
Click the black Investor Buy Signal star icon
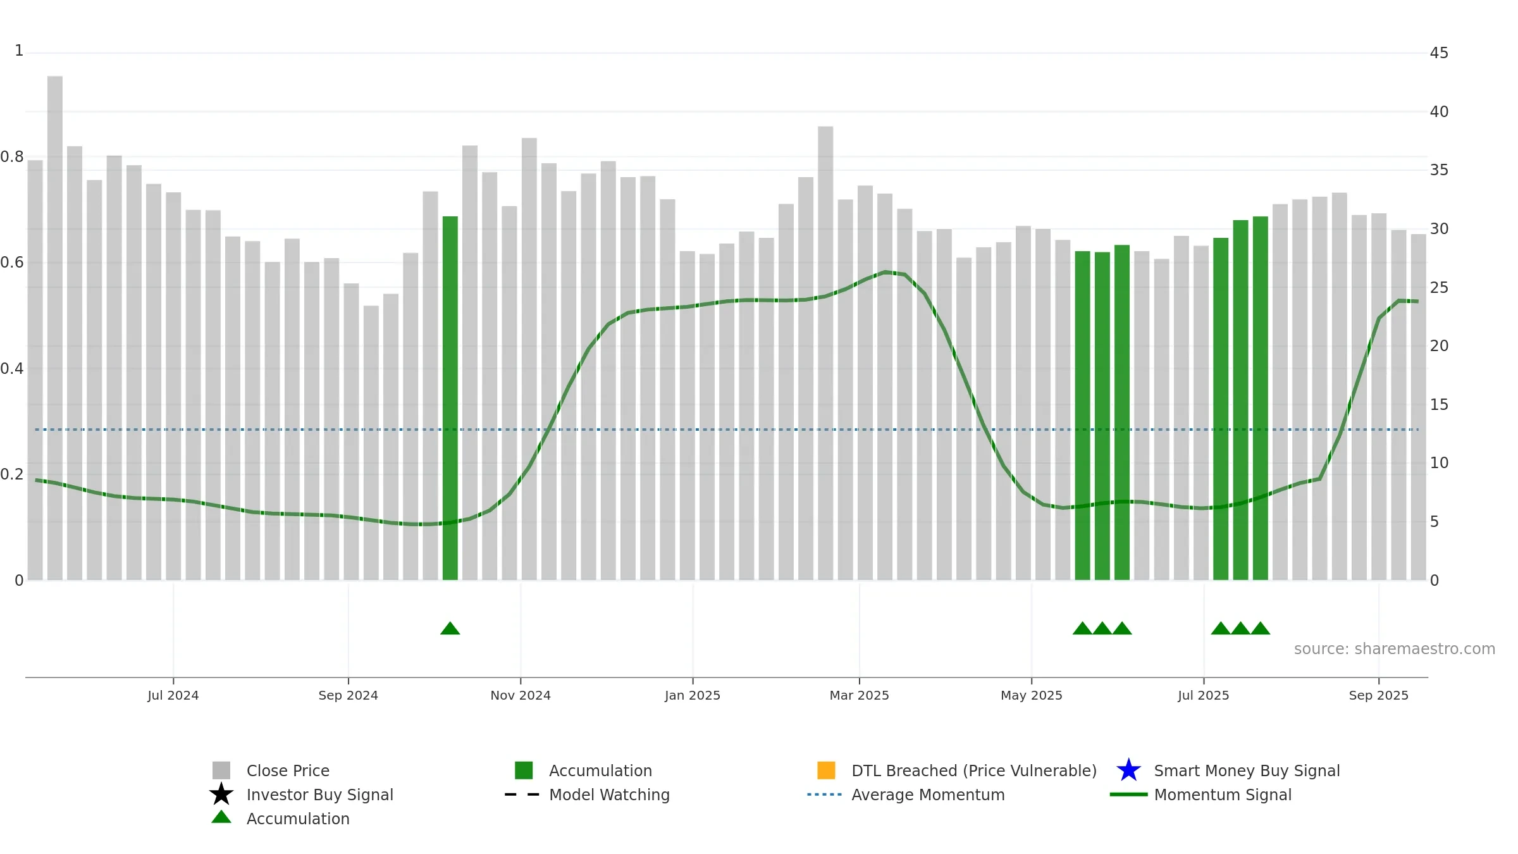pos(221,794)
